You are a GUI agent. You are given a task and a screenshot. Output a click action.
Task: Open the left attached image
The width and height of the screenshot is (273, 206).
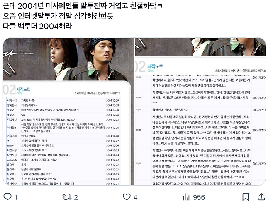coord(68,111)
